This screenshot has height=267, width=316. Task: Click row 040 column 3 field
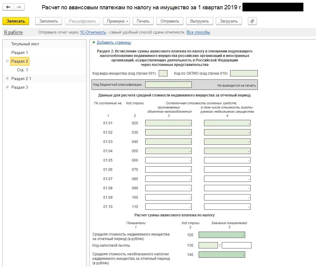tap(168, 141)
